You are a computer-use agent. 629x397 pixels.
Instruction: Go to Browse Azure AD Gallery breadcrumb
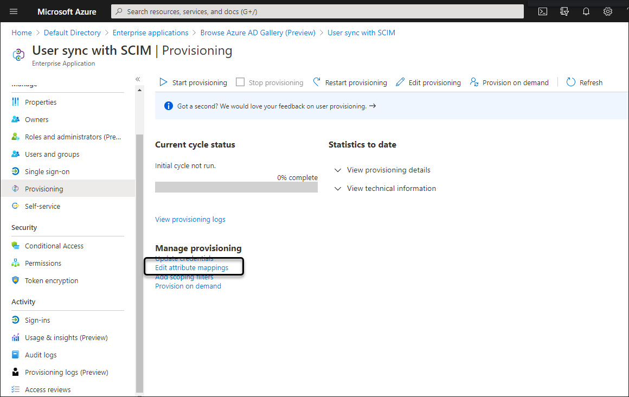click(x=258, y=33)
